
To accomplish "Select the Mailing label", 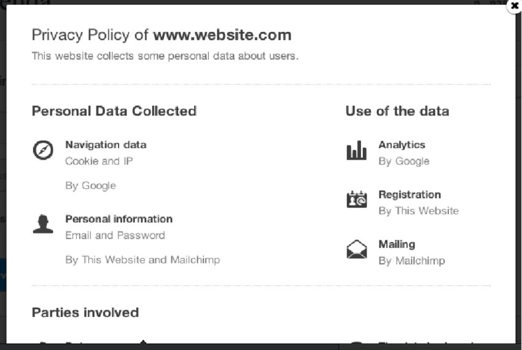I will click(397, 244).
